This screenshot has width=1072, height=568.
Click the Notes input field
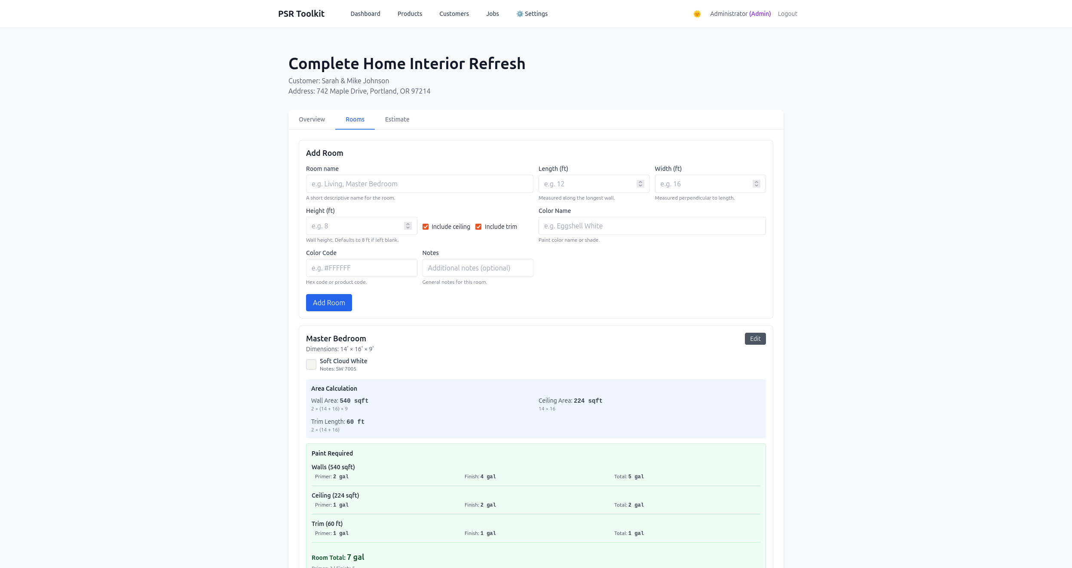478,268
